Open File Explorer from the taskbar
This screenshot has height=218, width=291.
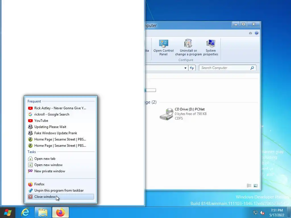pos(43,212)
